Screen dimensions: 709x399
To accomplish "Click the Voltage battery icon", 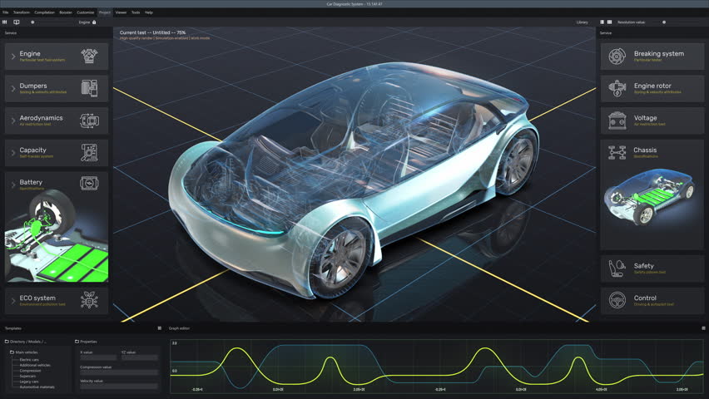I will 617,121.
